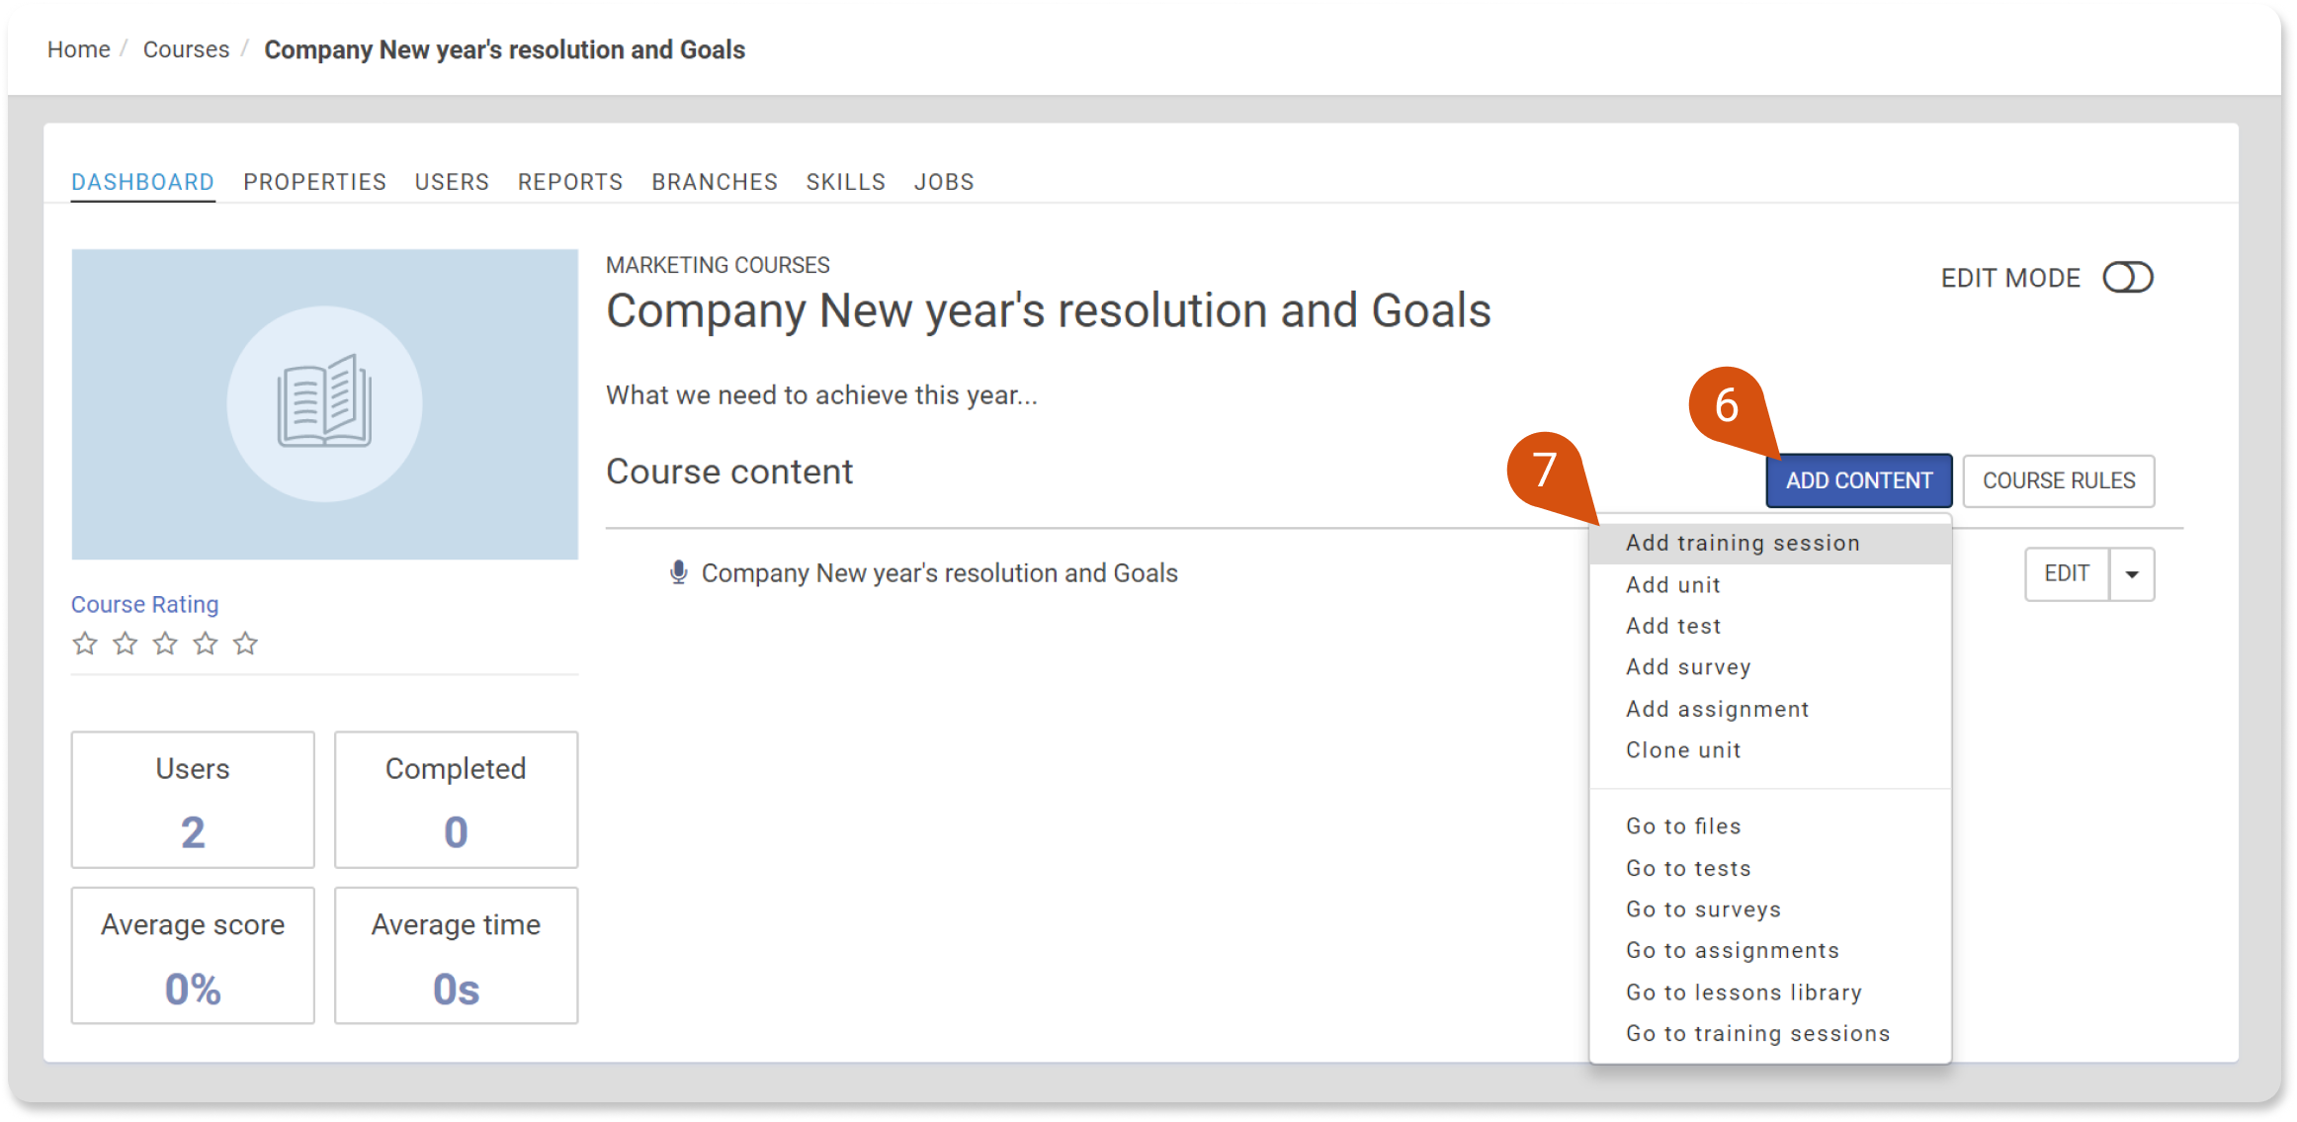Rate the course with the first star
2297x1122 pixels.
coord(85,645)
